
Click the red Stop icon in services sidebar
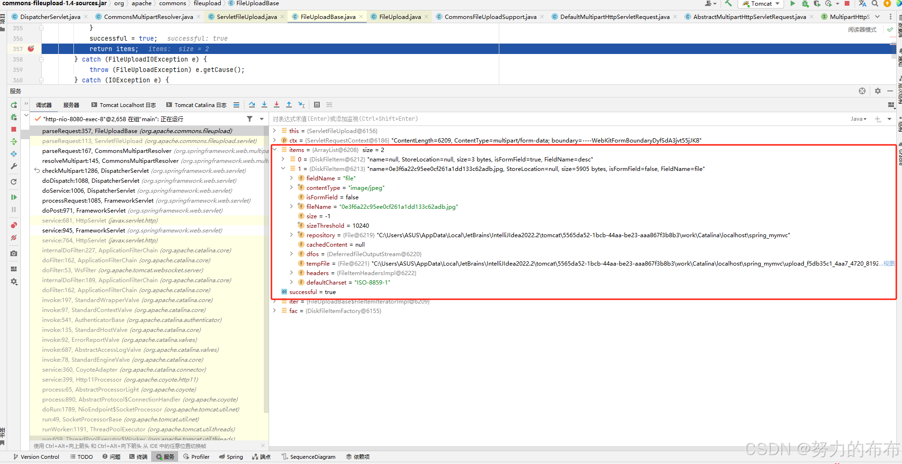pos(14,129)
